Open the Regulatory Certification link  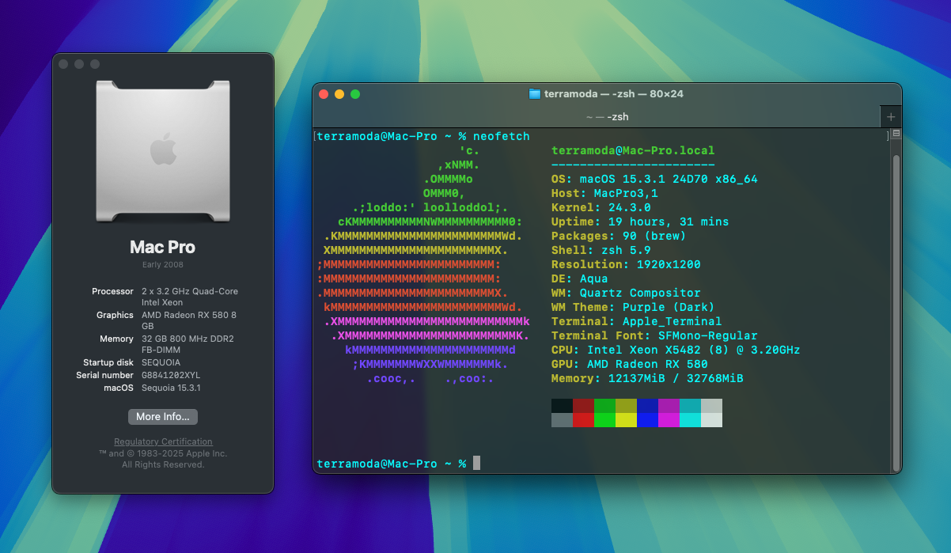(x=163, y=441)
